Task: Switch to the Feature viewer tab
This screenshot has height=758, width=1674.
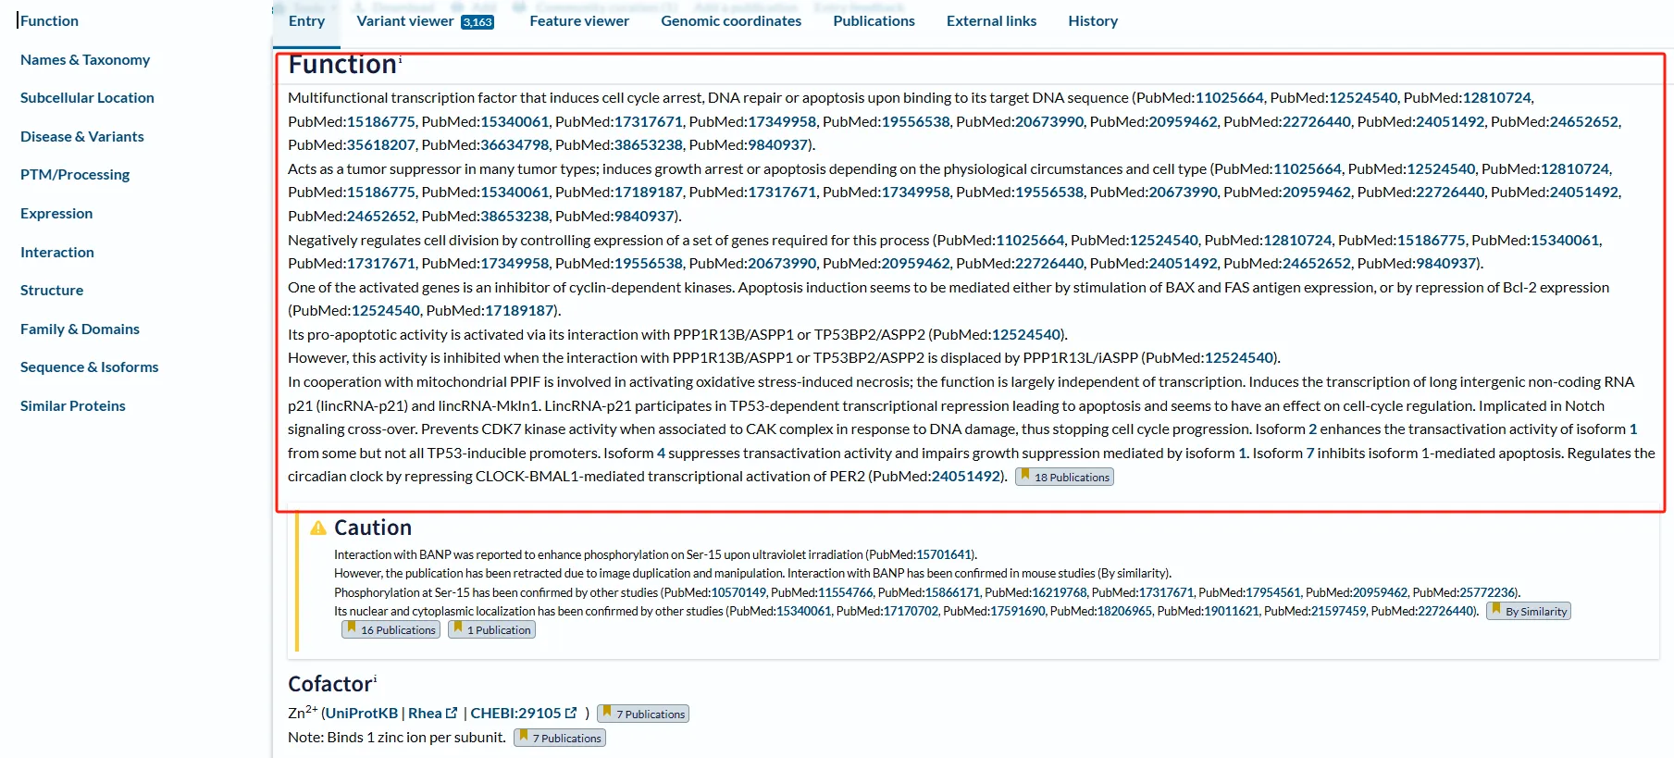Action: (578, 21)
